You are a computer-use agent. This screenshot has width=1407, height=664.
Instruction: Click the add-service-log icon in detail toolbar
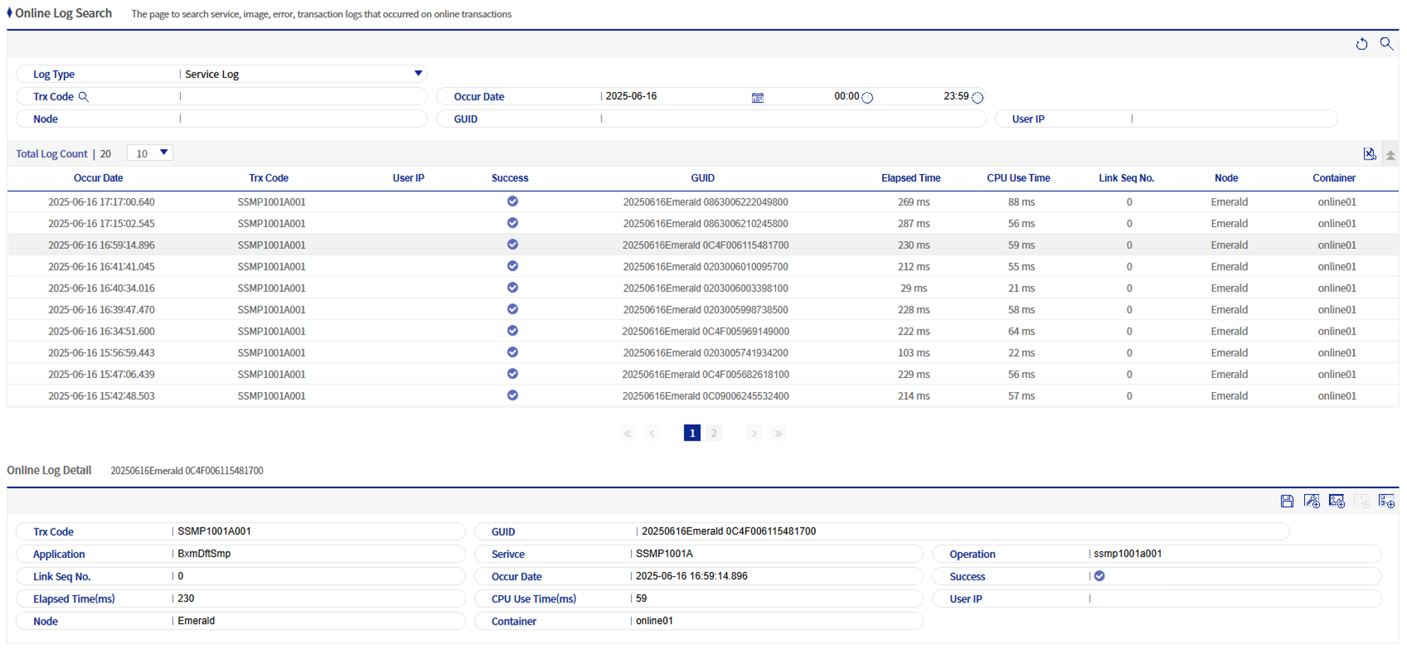click(x=1313, y=501)
